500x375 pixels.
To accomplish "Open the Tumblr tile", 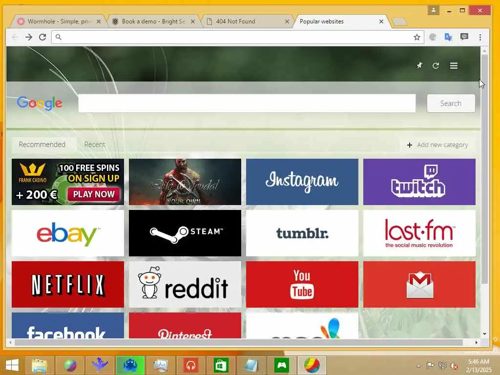I will (302, 233).
